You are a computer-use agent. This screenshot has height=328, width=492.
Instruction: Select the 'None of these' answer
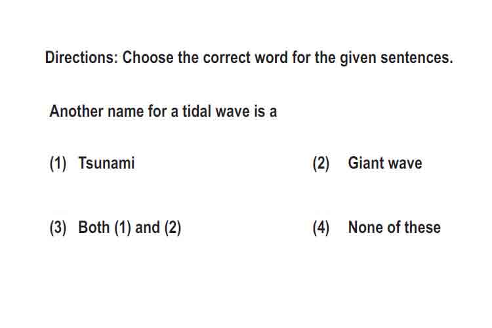click(394, 227)
